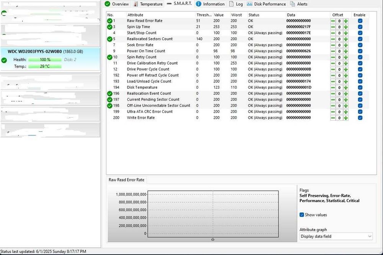Screen dimensions: 383x255
Task: Click health check icon of WDC disk
Action: pyautogui.click(x=4, y=60)
